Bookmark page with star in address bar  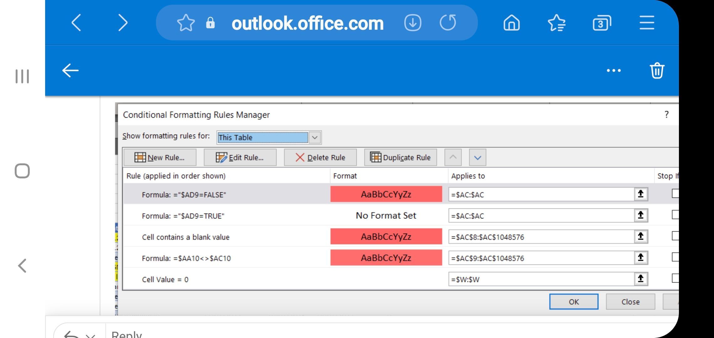coord(186,23)
